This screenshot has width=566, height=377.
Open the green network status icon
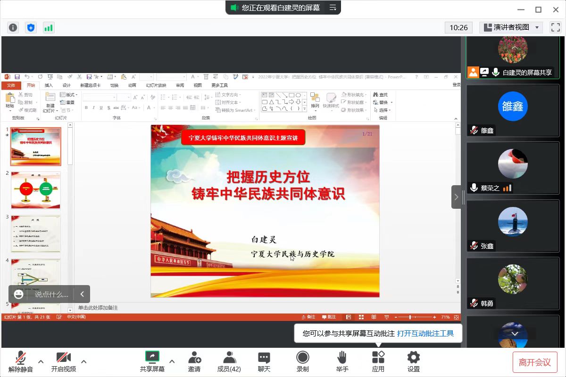point(49,27)
